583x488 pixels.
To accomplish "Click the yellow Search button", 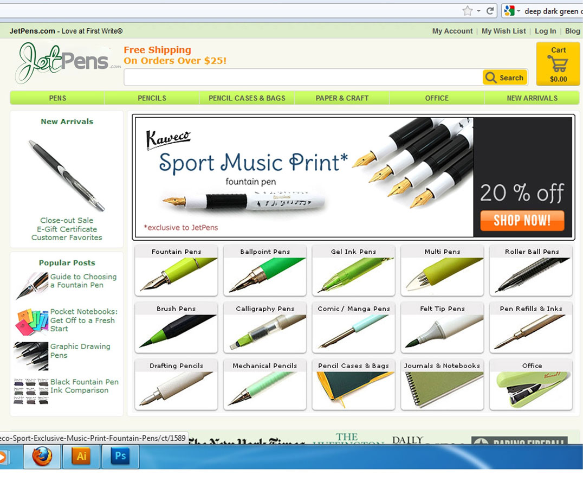I will click(x=505, y=78).
